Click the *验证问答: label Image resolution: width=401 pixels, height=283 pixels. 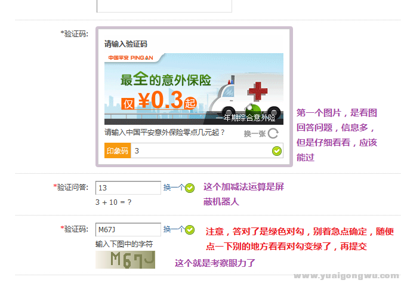pos(71,187)
